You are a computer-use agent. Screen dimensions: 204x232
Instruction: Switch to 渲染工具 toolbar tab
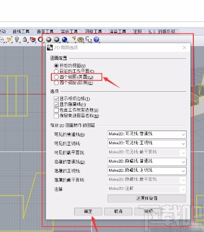[x=118, y=32]
